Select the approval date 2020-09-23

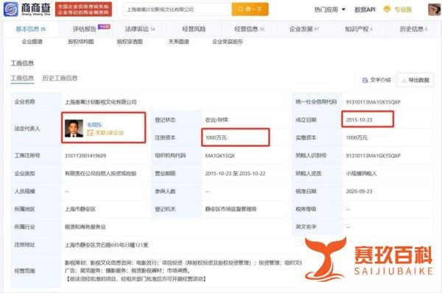359,192
